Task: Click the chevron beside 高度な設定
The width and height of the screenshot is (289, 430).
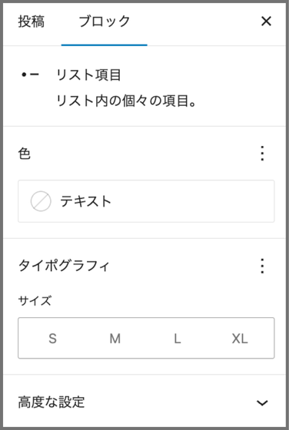Action: (x=262, y=403)
